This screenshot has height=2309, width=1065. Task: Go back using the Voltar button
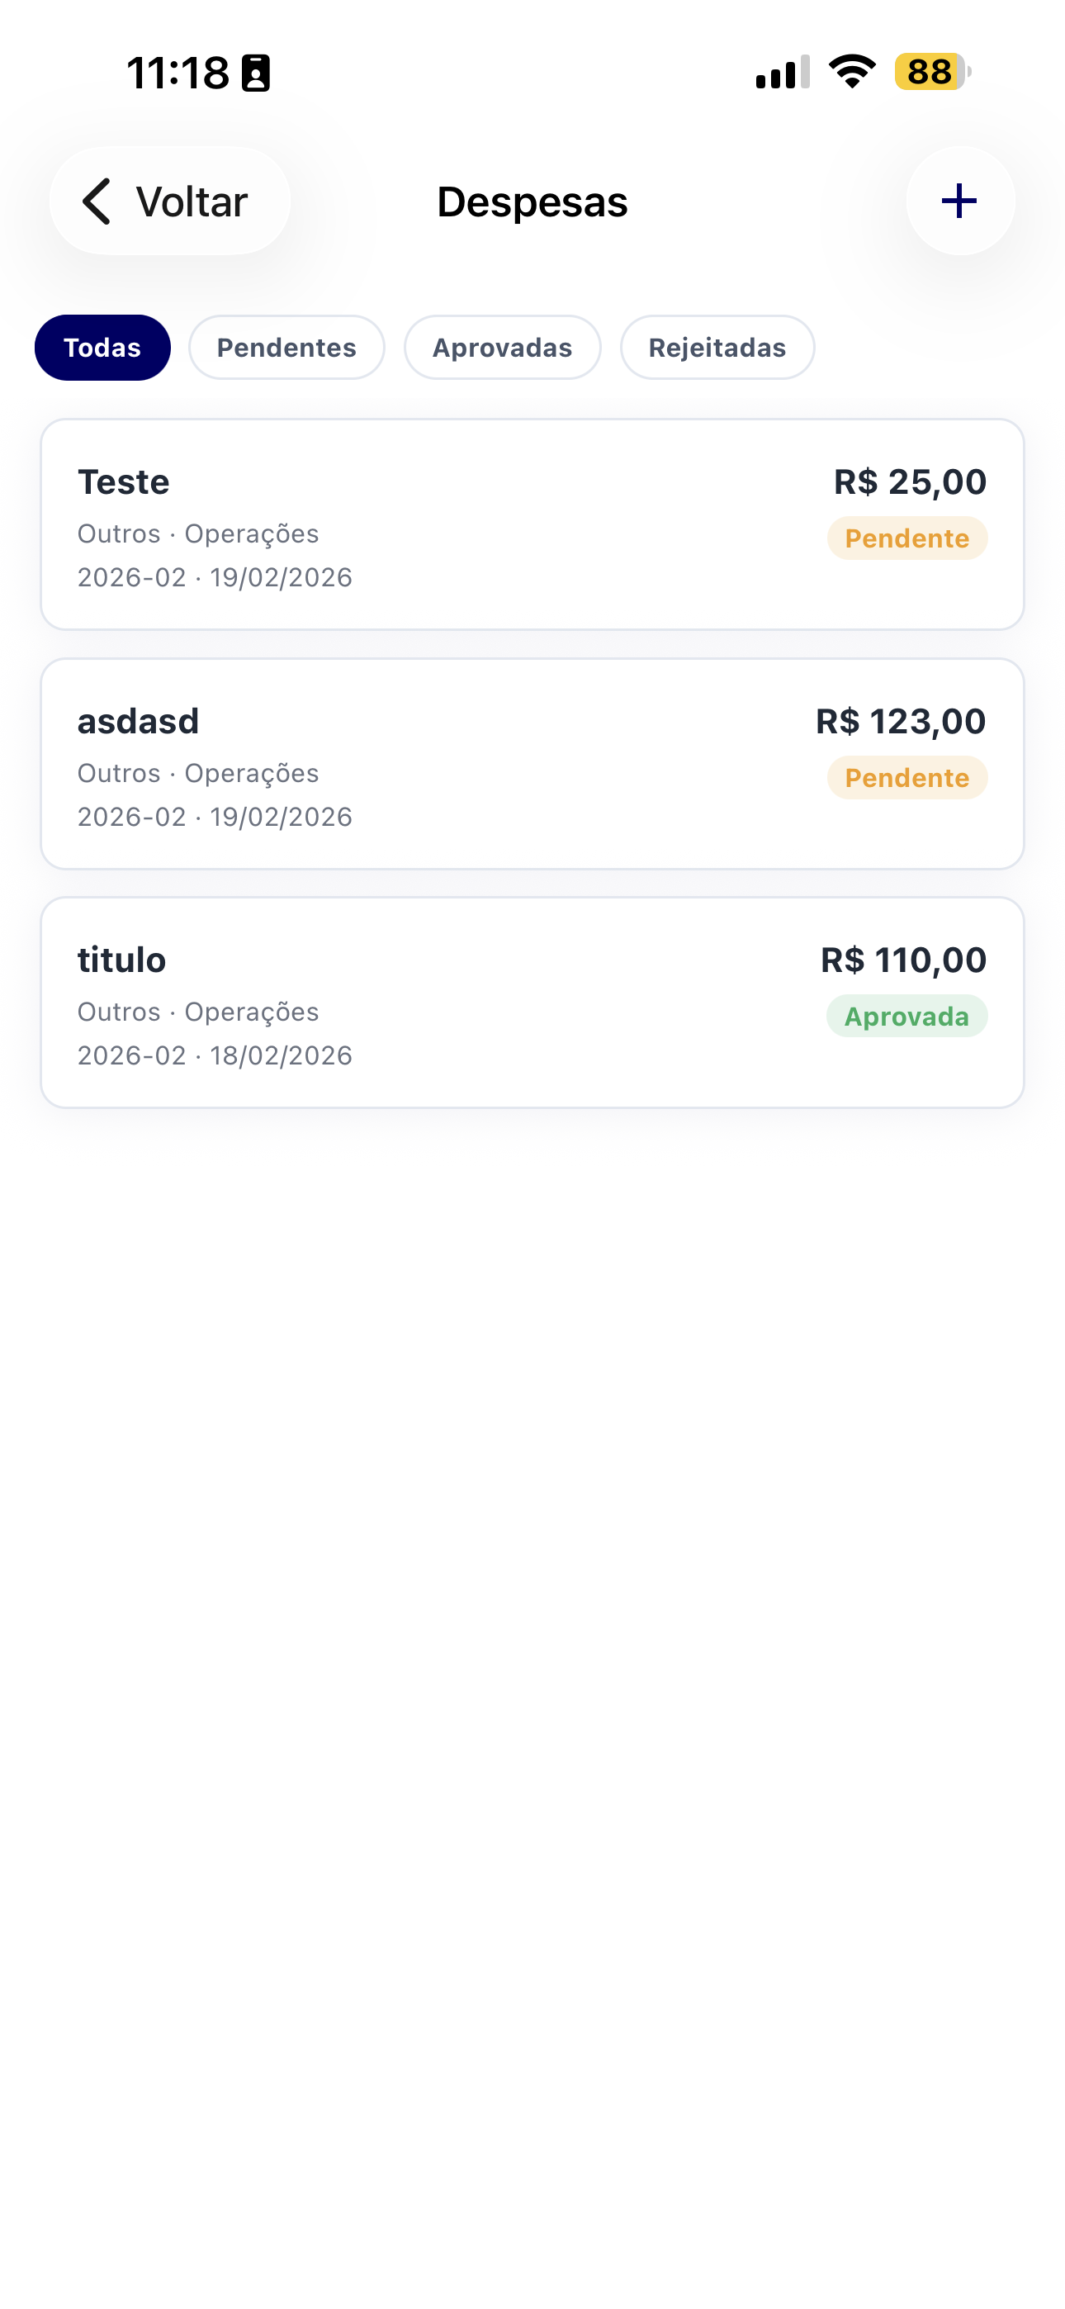(170, 201)
